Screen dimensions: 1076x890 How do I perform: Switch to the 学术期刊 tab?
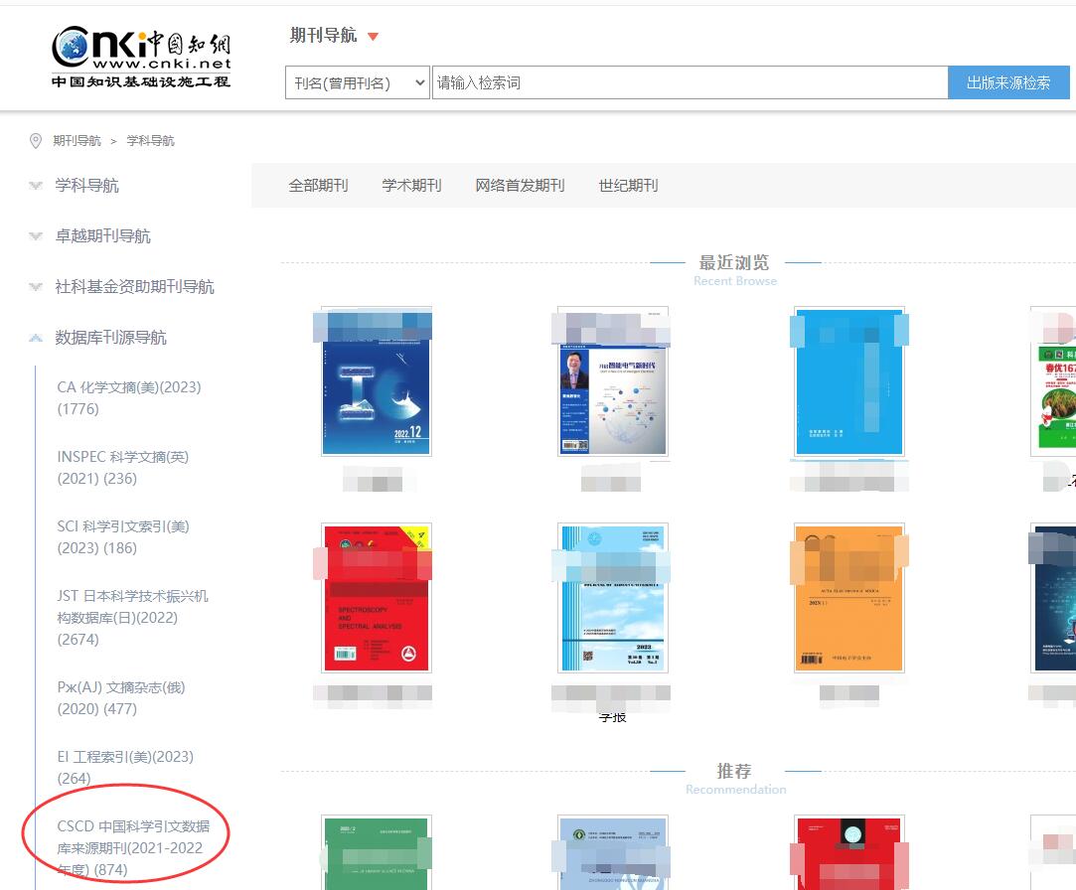click(411, 186)
